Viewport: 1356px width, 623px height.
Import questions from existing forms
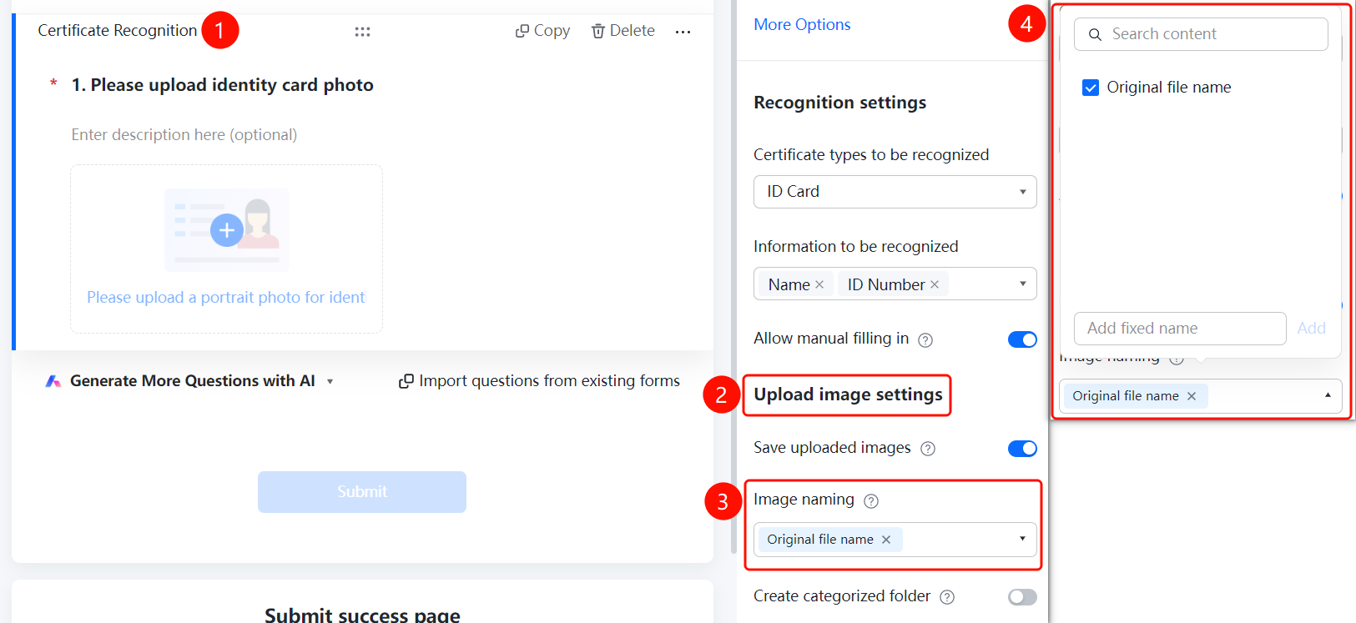pyautogui.click(x=539, y=381)
